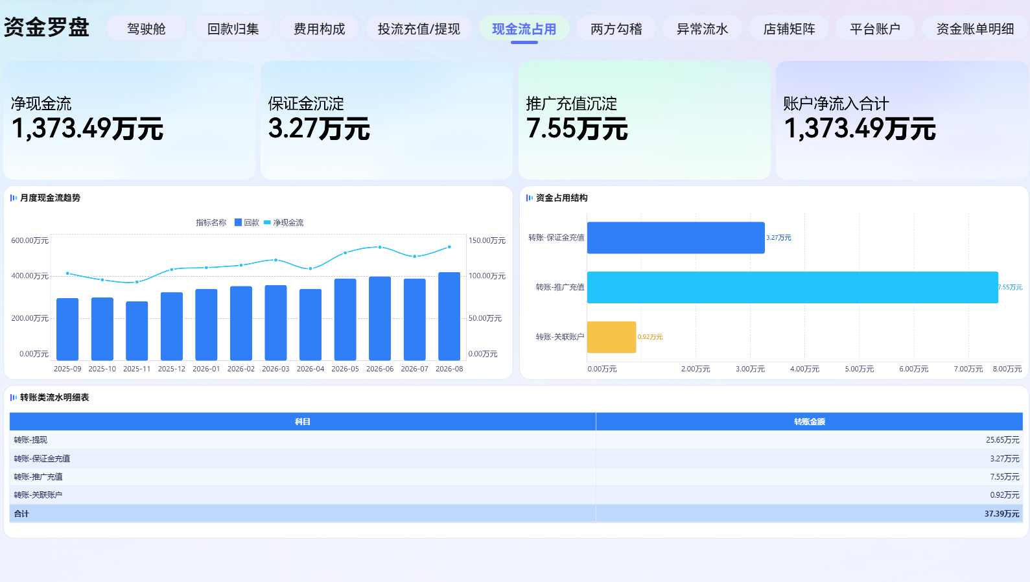
Task: Select the 账户净流入合计 KPI card
Action: 902,121
